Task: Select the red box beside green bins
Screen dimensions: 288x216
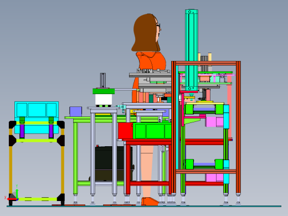Action: pos(126,131)
